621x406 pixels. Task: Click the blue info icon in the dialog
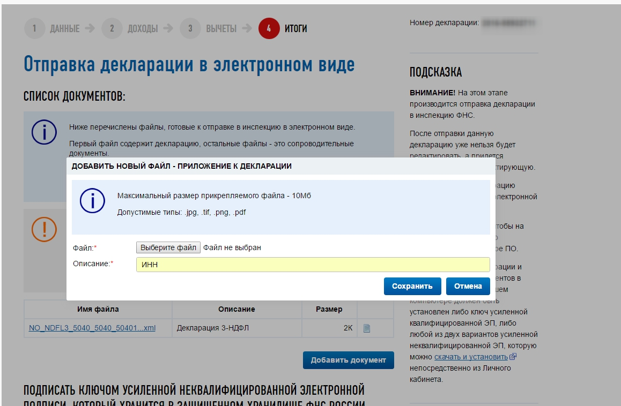92,201
